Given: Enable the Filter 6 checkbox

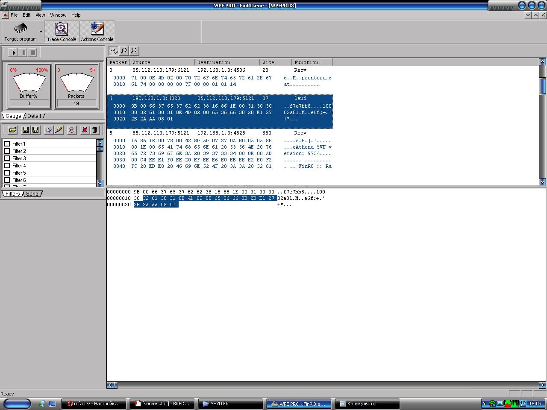Looking at the screenshot, I should click(x=7, y=180).
